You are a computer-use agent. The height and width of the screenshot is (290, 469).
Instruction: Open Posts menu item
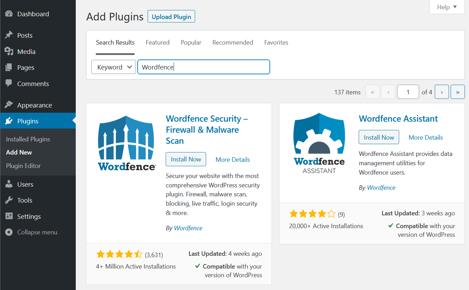click(38, 35)
